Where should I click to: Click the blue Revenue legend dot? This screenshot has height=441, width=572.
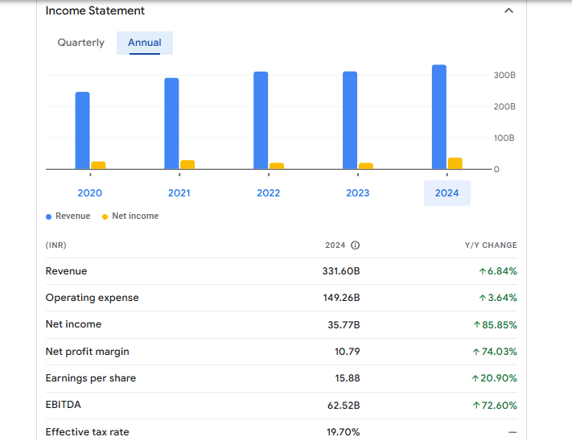(49, 216)
